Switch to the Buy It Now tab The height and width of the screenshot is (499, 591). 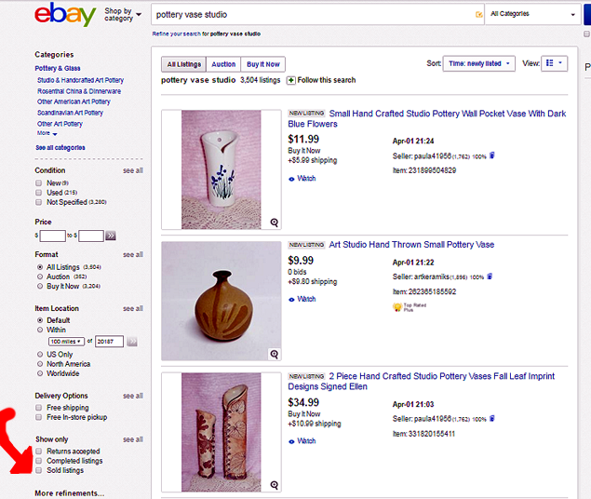tap(263, 64)
